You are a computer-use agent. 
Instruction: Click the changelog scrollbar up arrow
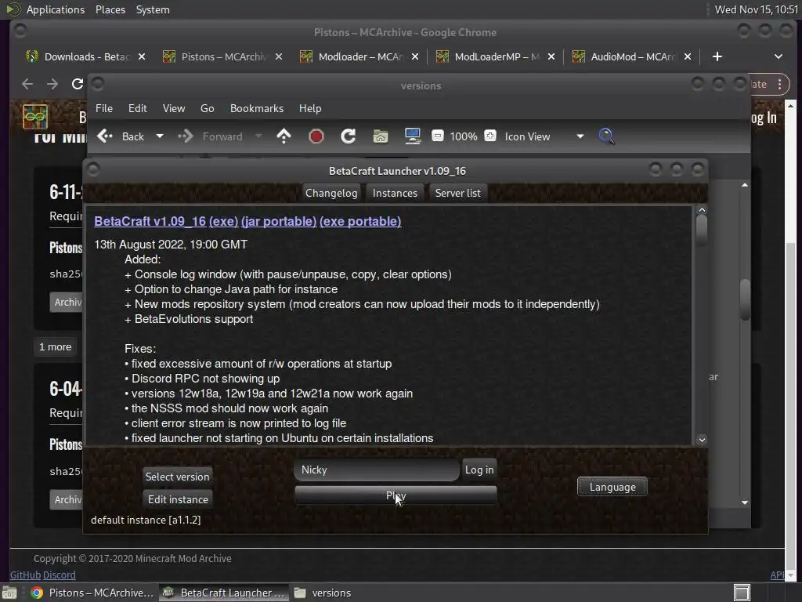coord(702,210)
